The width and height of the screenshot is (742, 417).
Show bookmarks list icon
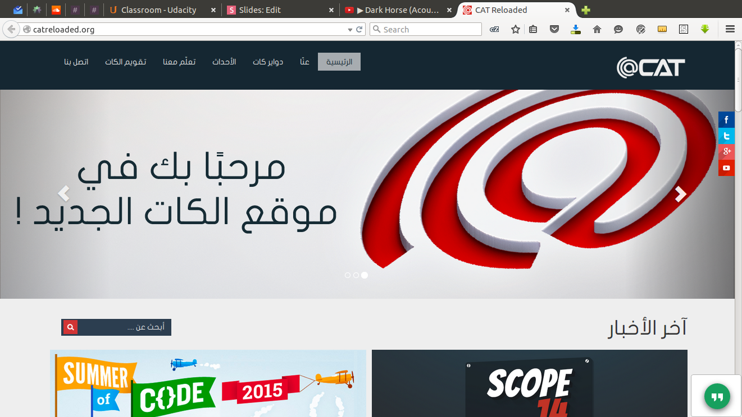(x=534, y=29)
